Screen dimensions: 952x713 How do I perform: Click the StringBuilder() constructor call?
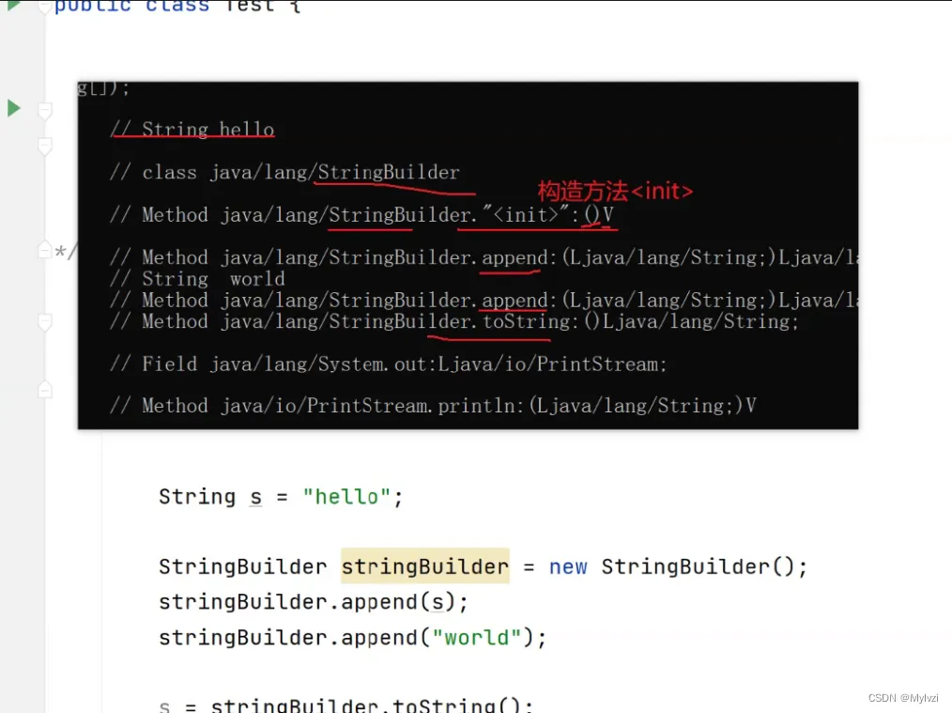[x=697, y=566]
